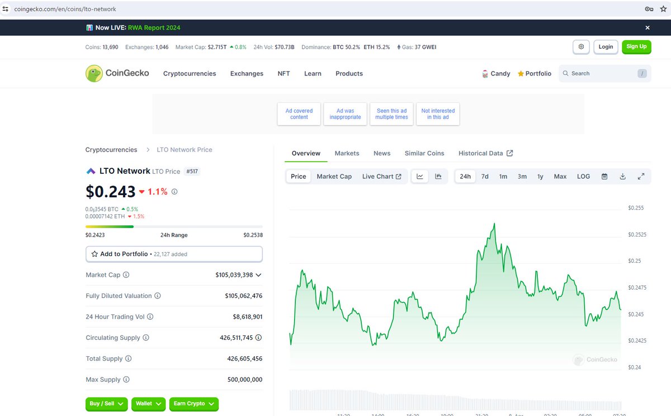
Task: Choose 'Ad was inappropriate' feedback option
Action: (346, 114)
